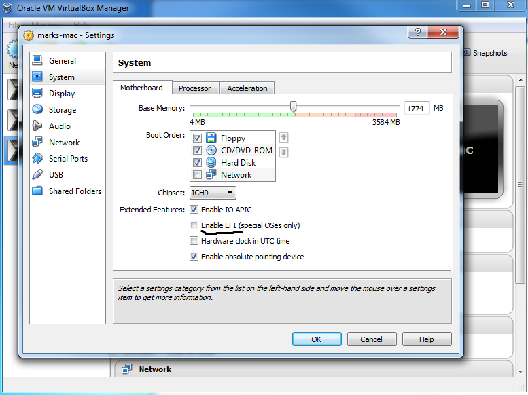This screenshot has width=528, height=395.
Task: Open Shared Folders icon in sidebar
Action: [37, 191]
